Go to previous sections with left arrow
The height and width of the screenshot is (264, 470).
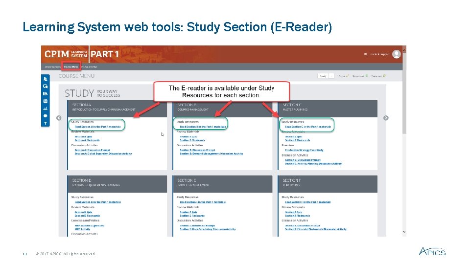59,118
